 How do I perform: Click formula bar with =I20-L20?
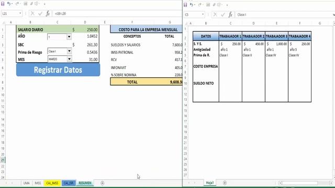click(117, 14)
